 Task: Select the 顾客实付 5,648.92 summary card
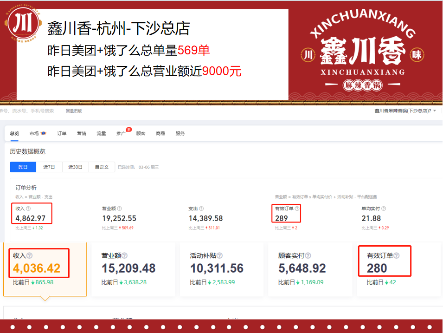[310, 269]
